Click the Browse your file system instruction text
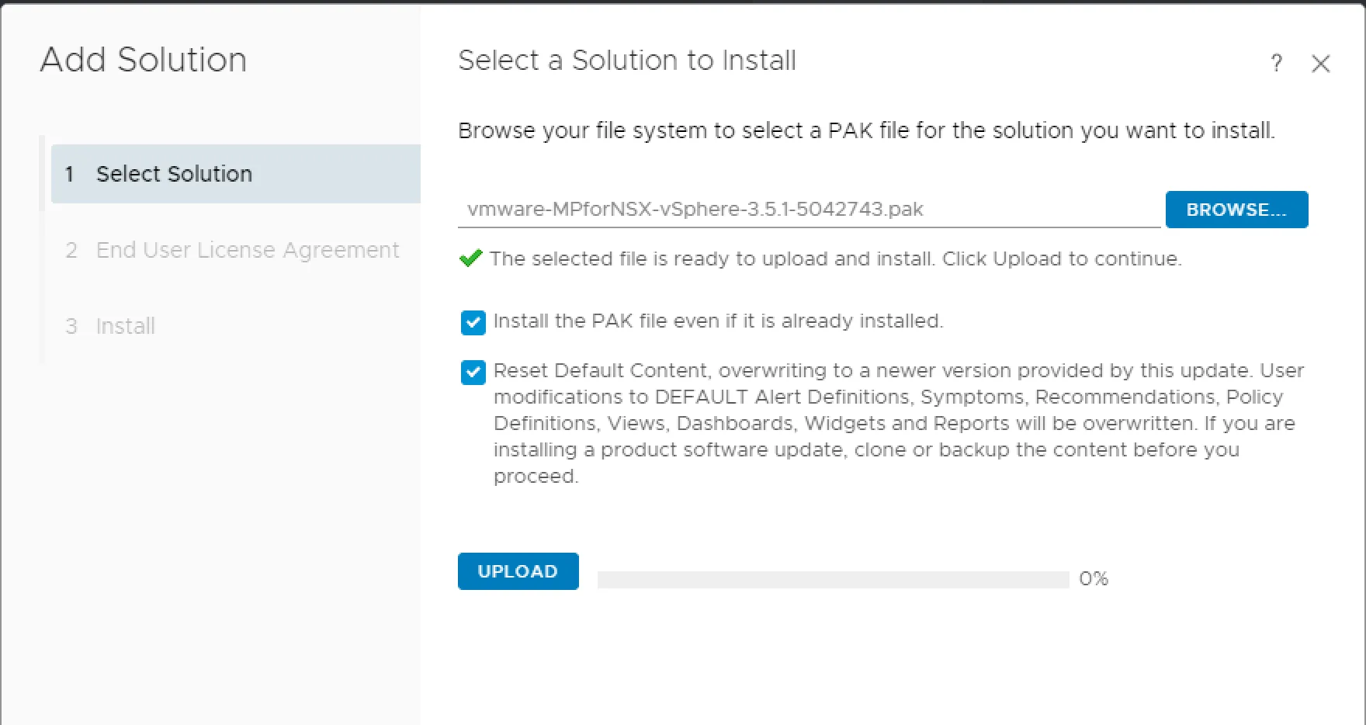 tap(865, 130)
